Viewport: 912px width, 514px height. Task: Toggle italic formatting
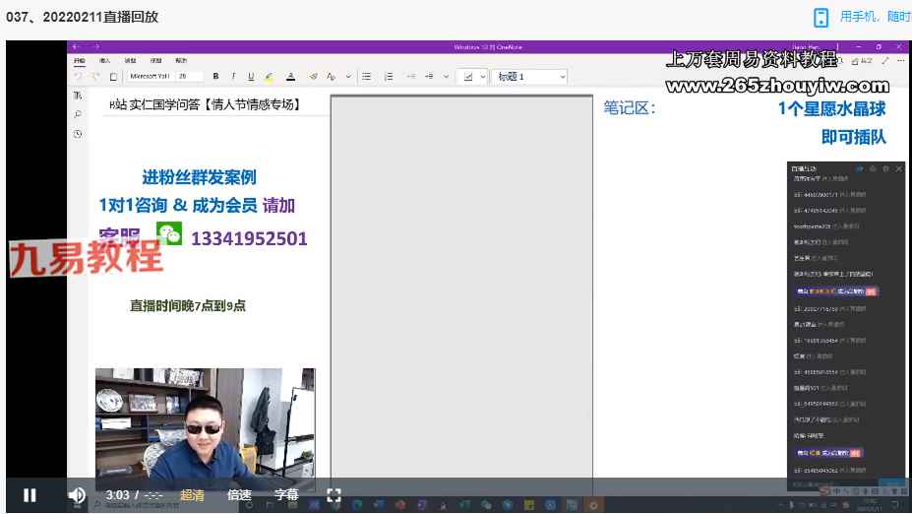point(233,76)
